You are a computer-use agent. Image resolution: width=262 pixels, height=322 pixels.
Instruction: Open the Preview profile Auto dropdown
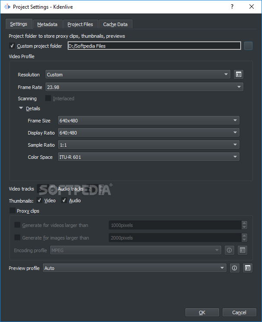[x=135, y=268]
